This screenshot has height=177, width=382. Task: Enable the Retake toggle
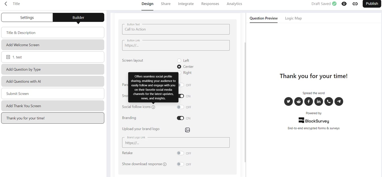point(180,153)
